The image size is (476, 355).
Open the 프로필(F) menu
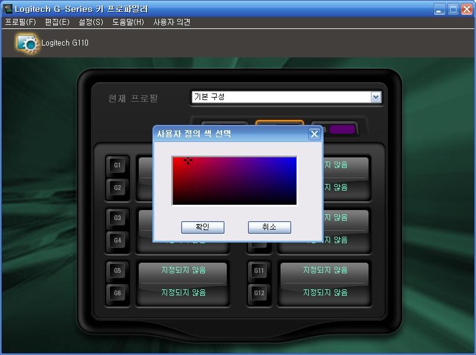[x=20, y=22]
